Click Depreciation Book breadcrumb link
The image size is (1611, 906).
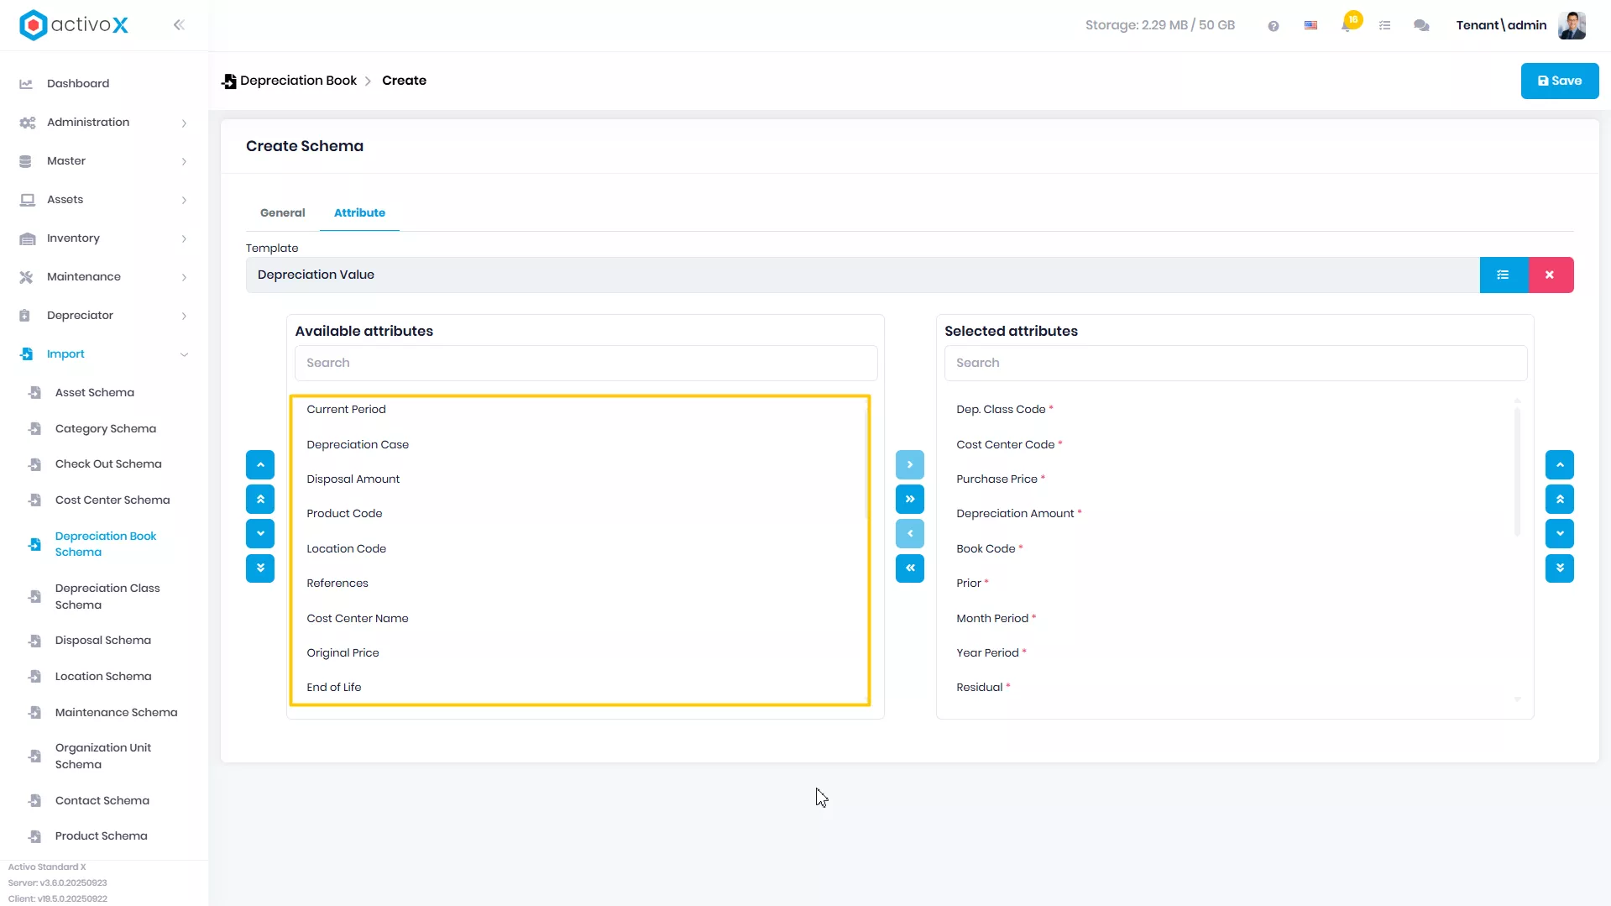298,81
